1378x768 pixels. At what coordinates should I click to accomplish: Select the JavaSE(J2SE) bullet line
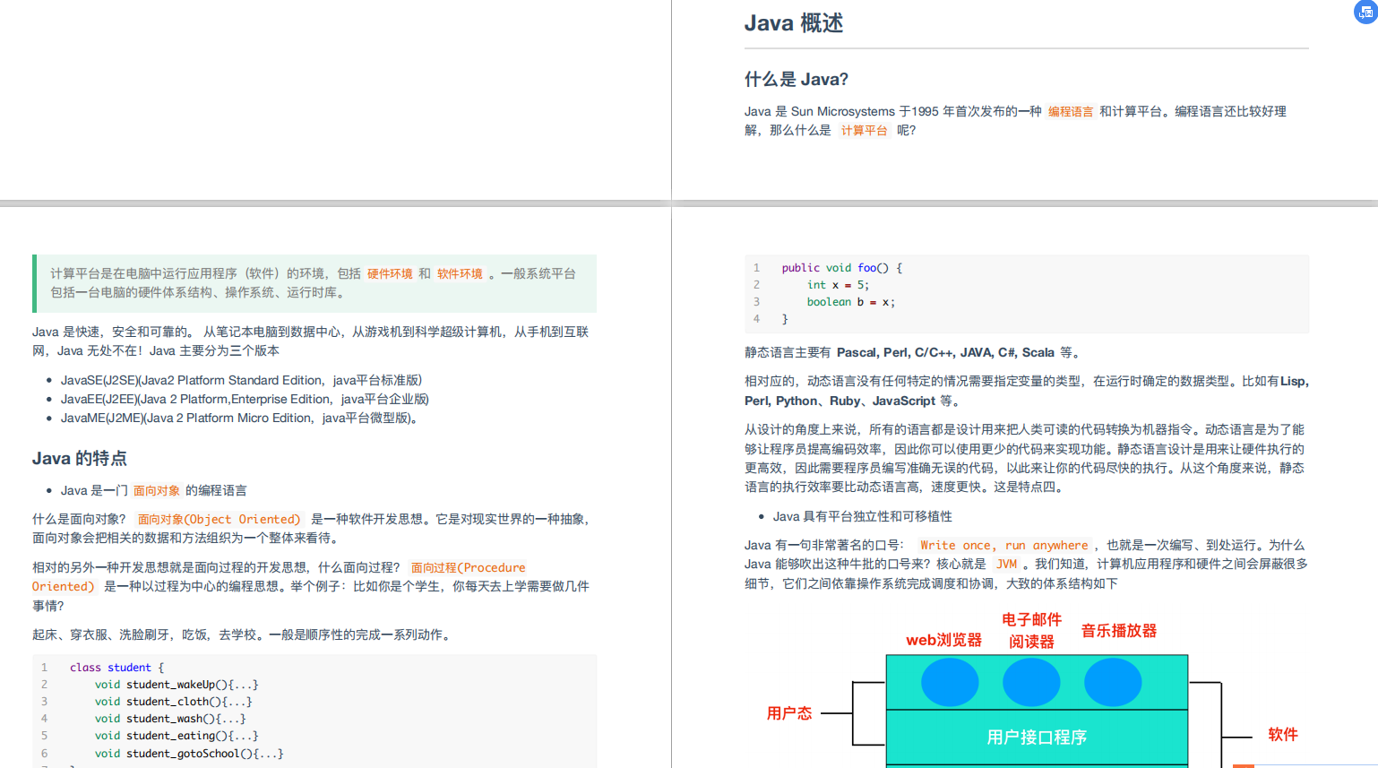click(241, 380)
